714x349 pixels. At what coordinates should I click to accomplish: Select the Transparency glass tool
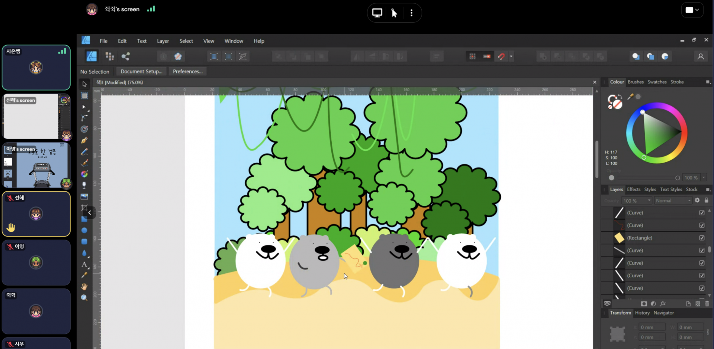[84, 185]
